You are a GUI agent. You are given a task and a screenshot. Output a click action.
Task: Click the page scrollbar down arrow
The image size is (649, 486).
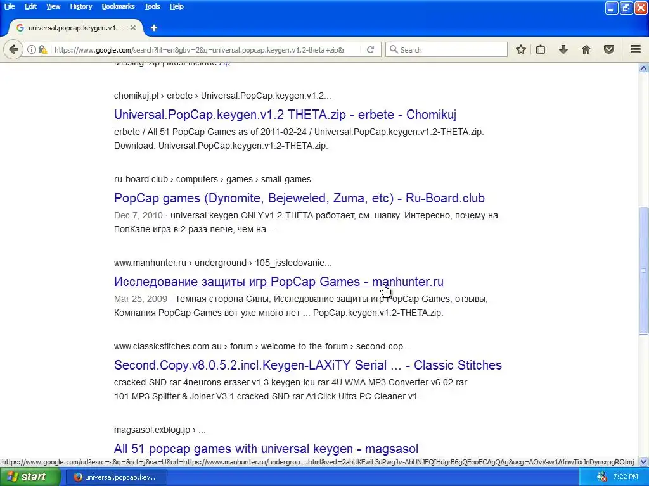644,462
